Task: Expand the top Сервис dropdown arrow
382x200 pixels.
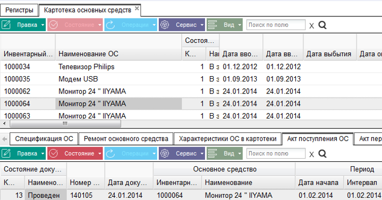Action: [202, 25]
